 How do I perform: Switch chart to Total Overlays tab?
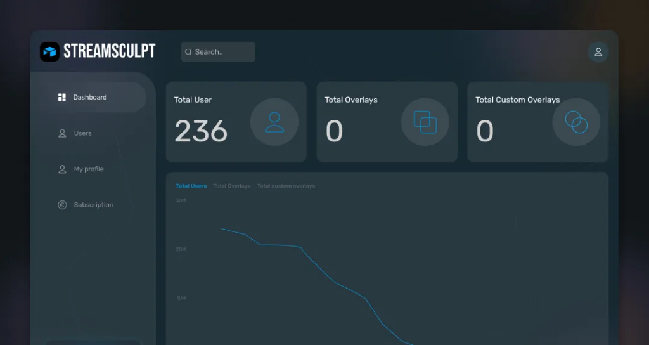pyautogui.click(x=232, y=186)
